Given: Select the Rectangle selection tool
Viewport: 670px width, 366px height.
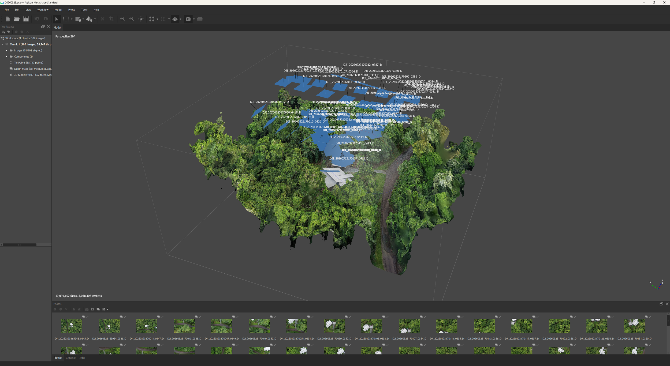Looking at the screenshot, I should [x=66, y=19].
